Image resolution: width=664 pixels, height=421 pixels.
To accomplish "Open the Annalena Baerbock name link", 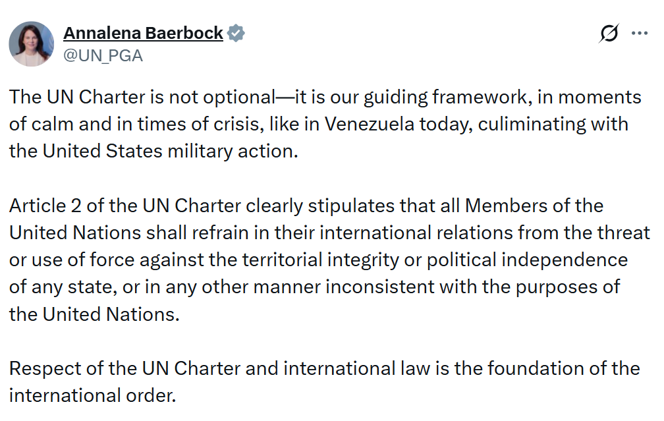I will tap(143, 34).
